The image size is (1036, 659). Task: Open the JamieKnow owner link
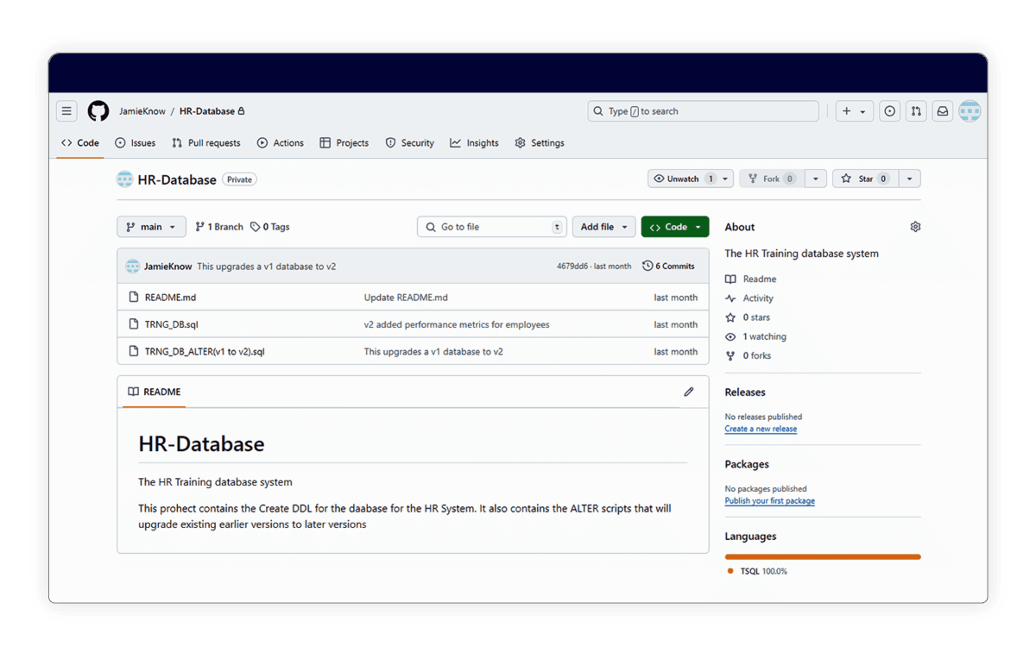[x=142, y=111]
